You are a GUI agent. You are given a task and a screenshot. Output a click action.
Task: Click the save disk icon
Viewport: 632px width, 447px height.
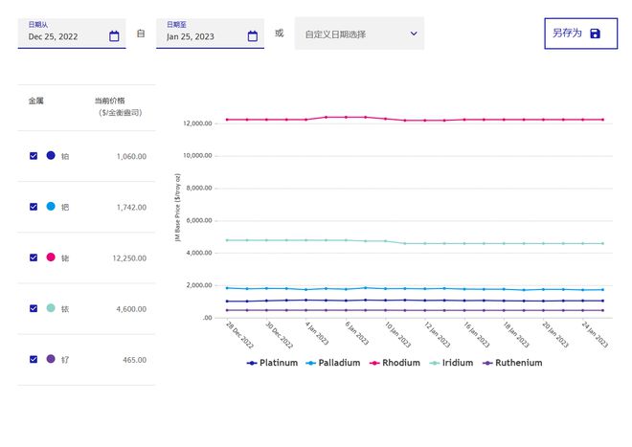(x=595, y=34)
